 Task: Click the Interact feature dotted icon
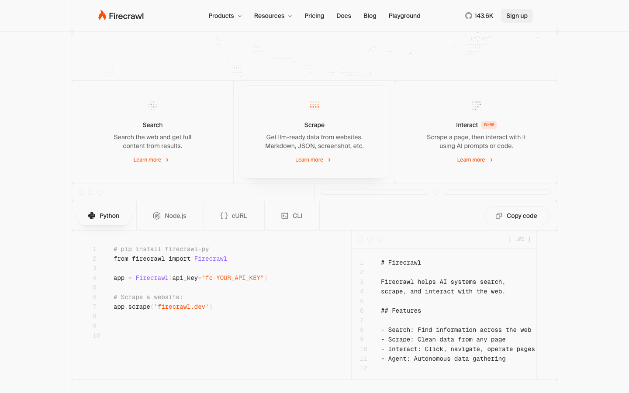point(477,106)
